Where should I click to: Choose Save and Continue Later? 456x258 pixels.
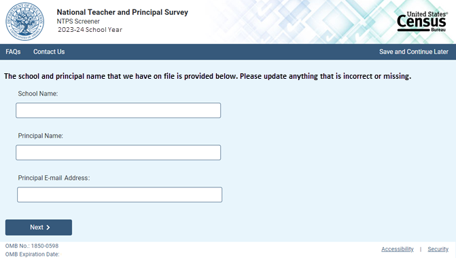pos(414,52)
